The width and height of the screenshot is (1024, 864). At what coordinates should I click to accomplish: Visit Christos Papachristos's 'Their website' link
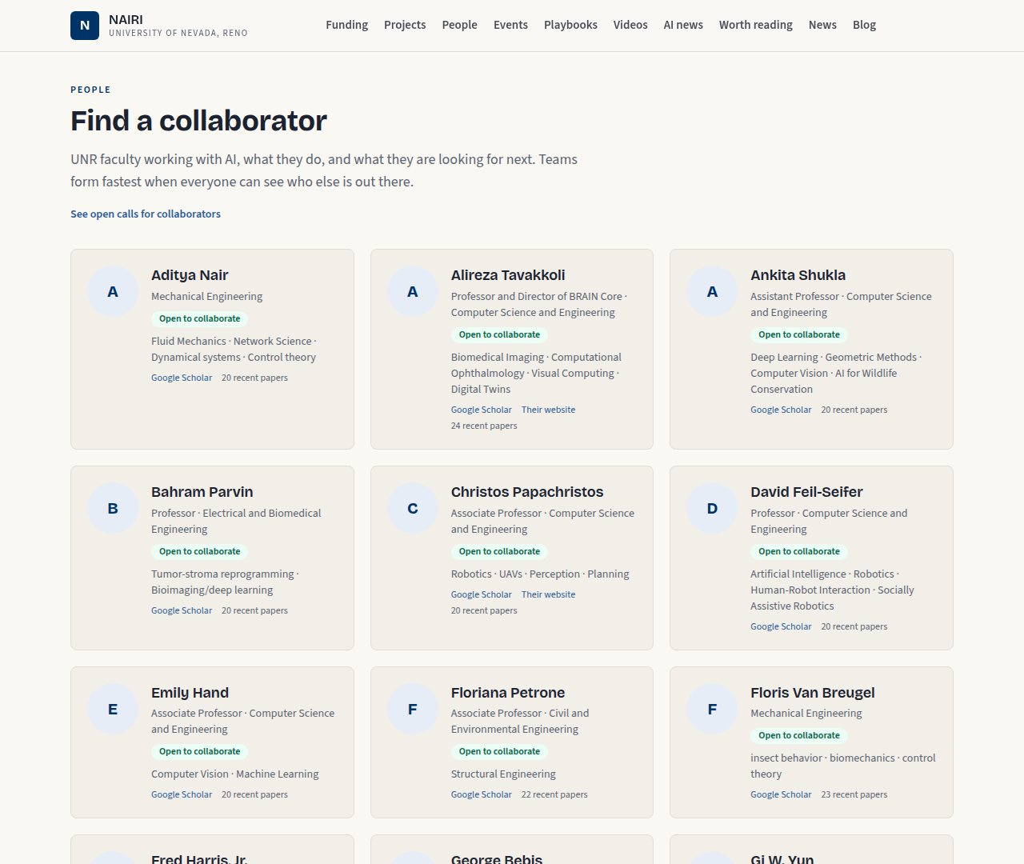click(x=549, y=594)
